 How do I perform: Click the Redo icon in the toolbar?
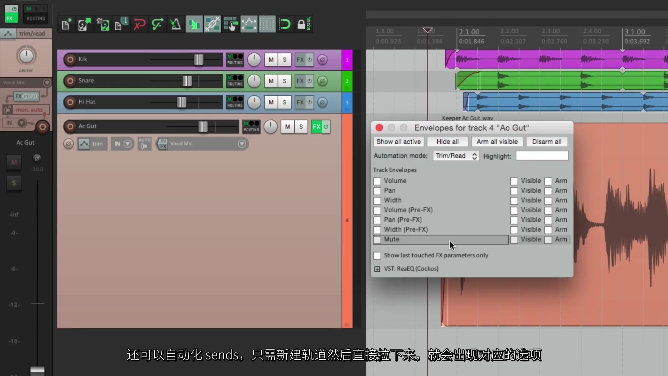click(158, 24)
